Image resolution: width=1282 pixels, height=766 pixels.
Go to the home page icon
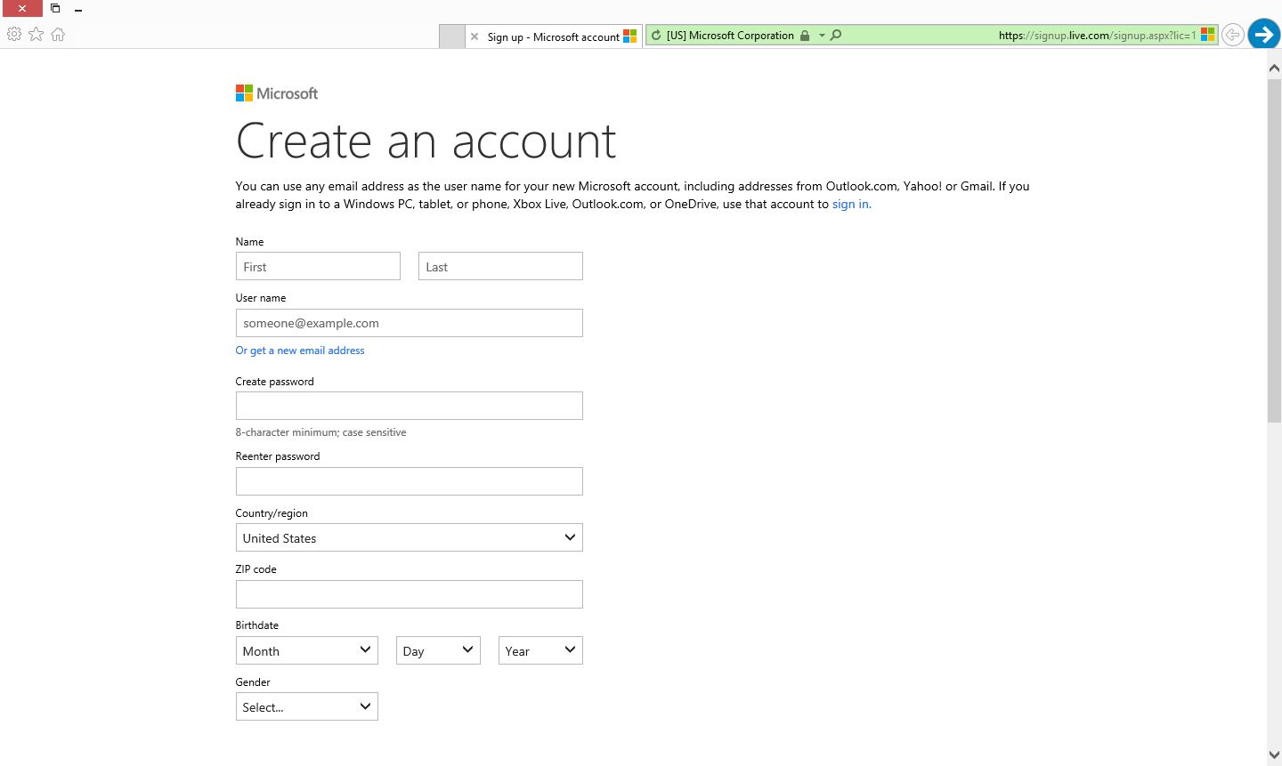click(x=58, y=34)
